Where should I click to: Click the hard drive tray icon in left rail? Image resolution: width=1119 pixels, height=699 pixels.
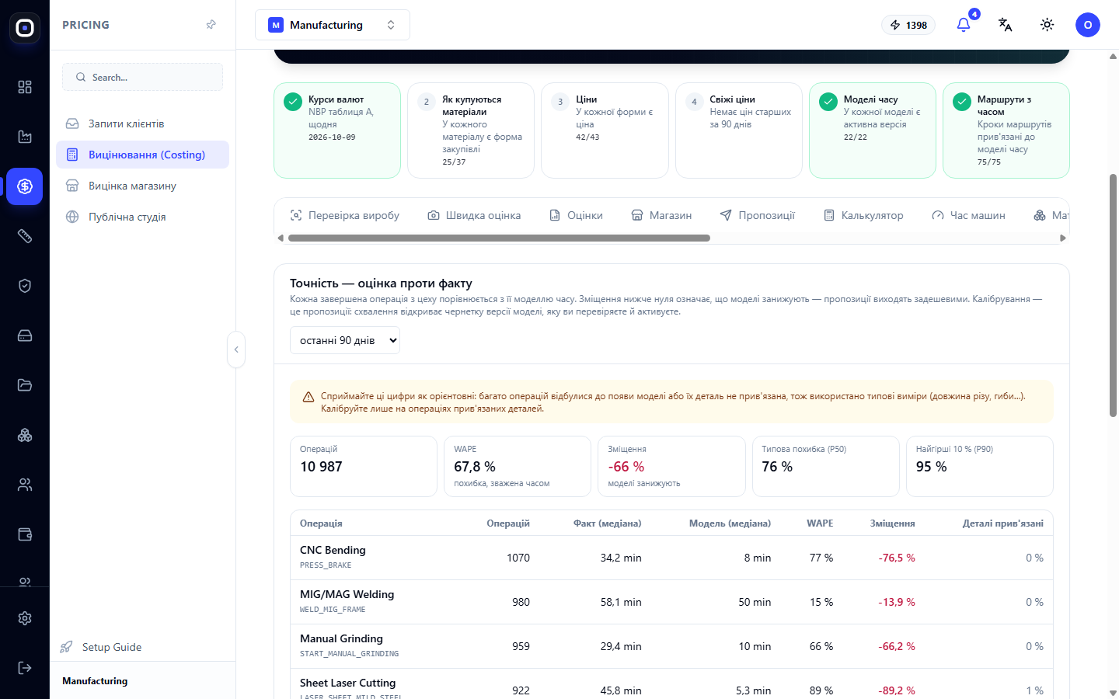click(x=25, y=336)
